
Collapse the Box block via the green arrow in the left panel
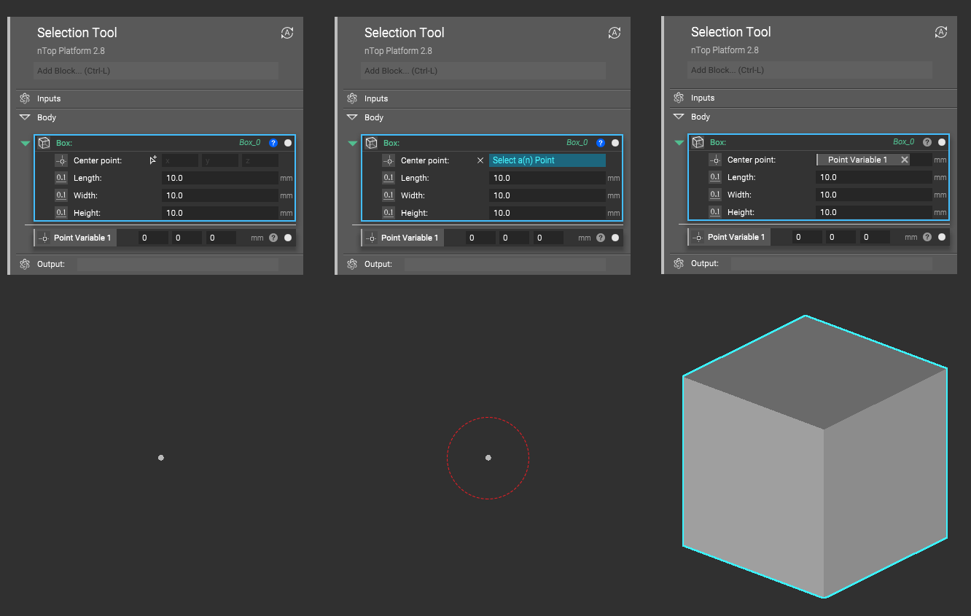[26, 144]
